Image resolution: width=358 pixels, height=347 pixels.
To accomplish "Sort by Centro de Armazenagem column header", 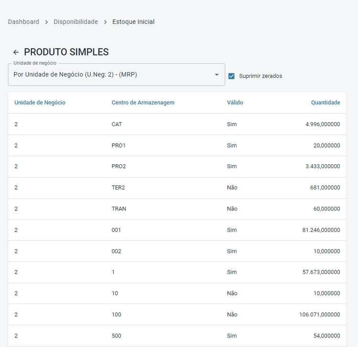I will (143, 103).
